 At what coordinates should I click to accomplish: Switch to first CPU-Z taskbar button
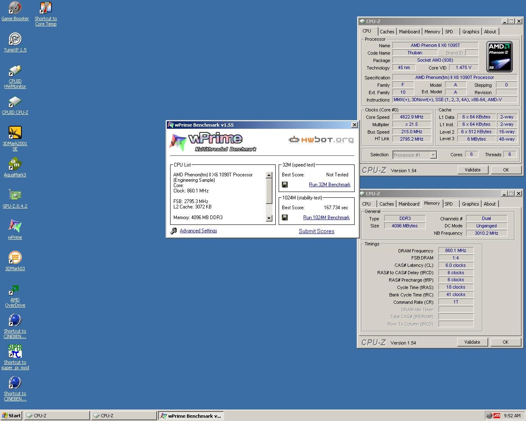coord(57,416)
